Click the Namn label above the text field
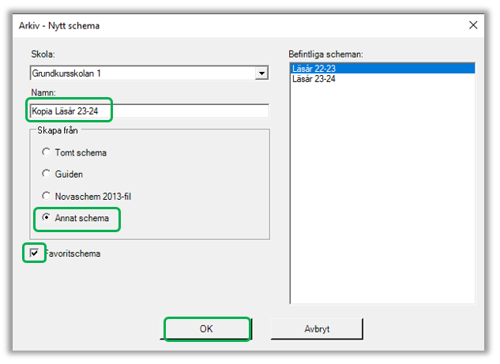 pos(43,93)
